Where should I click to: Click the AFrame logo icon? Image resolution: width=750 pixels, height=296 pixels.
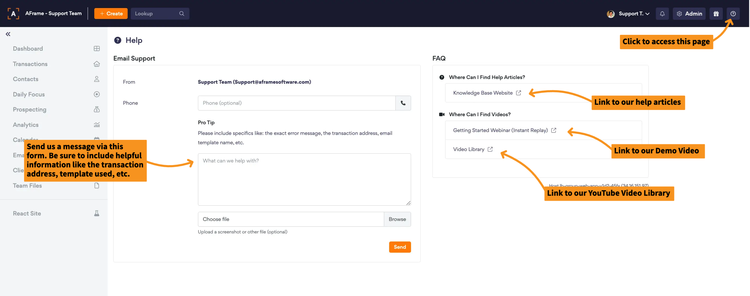tap(13, 14)
